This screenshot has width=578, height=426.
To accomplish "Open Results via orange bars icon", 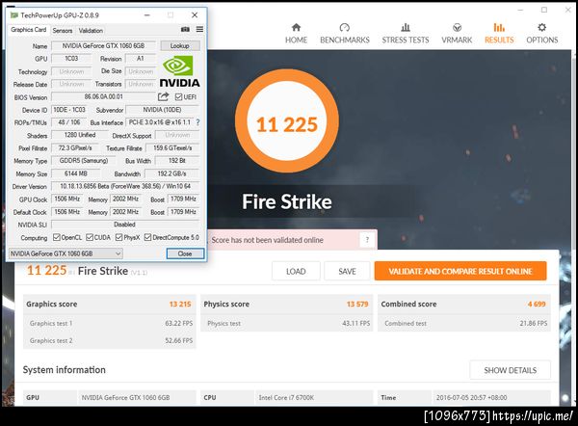I will [x=499, y=28].
